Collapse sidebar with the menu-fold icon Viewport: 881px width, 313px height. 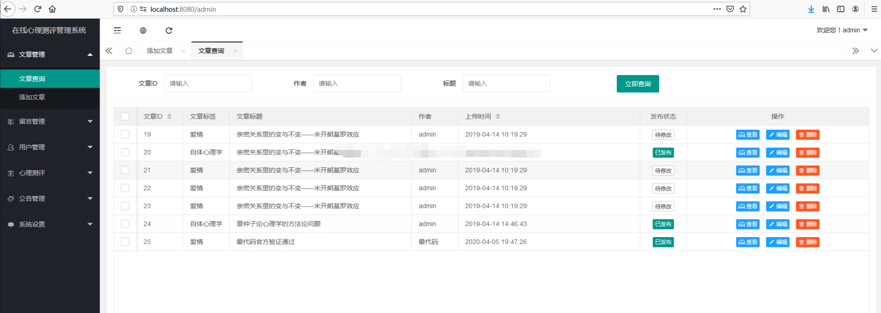(117, 30)
